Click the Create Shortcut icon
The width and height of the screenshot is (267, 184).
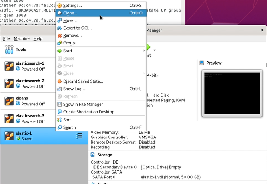59,112
